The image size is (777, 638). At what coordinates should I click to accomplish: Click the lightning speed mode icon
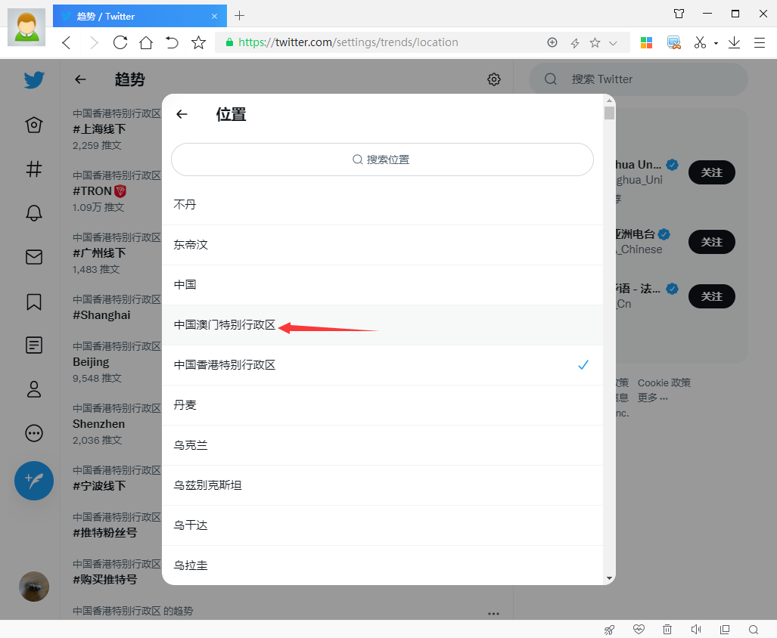tap(575, 43)
